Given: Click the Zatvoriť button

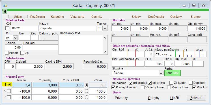Looking at the screenshot, I should [x=196, y=98].
